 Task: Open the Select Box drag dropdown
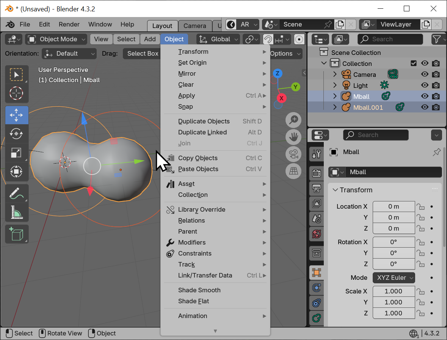(x=142, y=53)
